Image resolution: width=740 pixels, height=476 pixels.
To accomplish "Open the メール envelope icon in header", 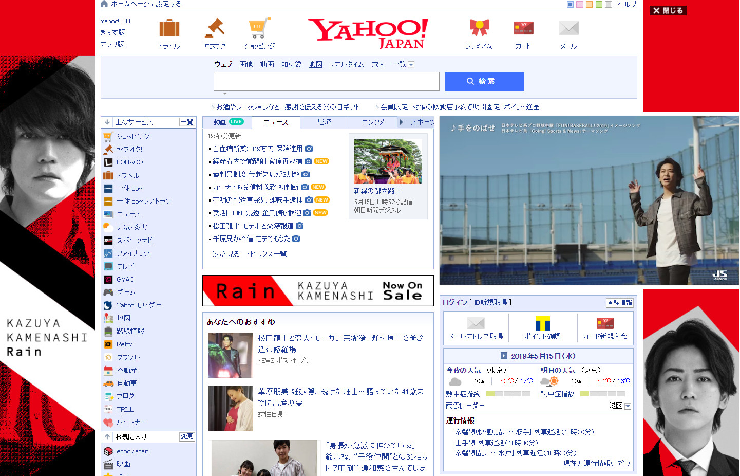I will pyautogui.click(x=568, y=28).
